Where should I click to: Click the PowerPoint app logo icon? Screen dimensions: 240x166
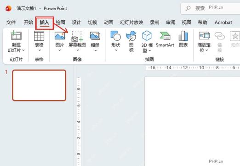pyautogui.click(x=8, y=8)
